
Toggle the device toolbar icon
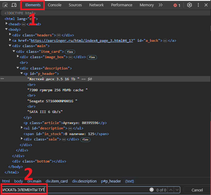[x=14, y=5]
